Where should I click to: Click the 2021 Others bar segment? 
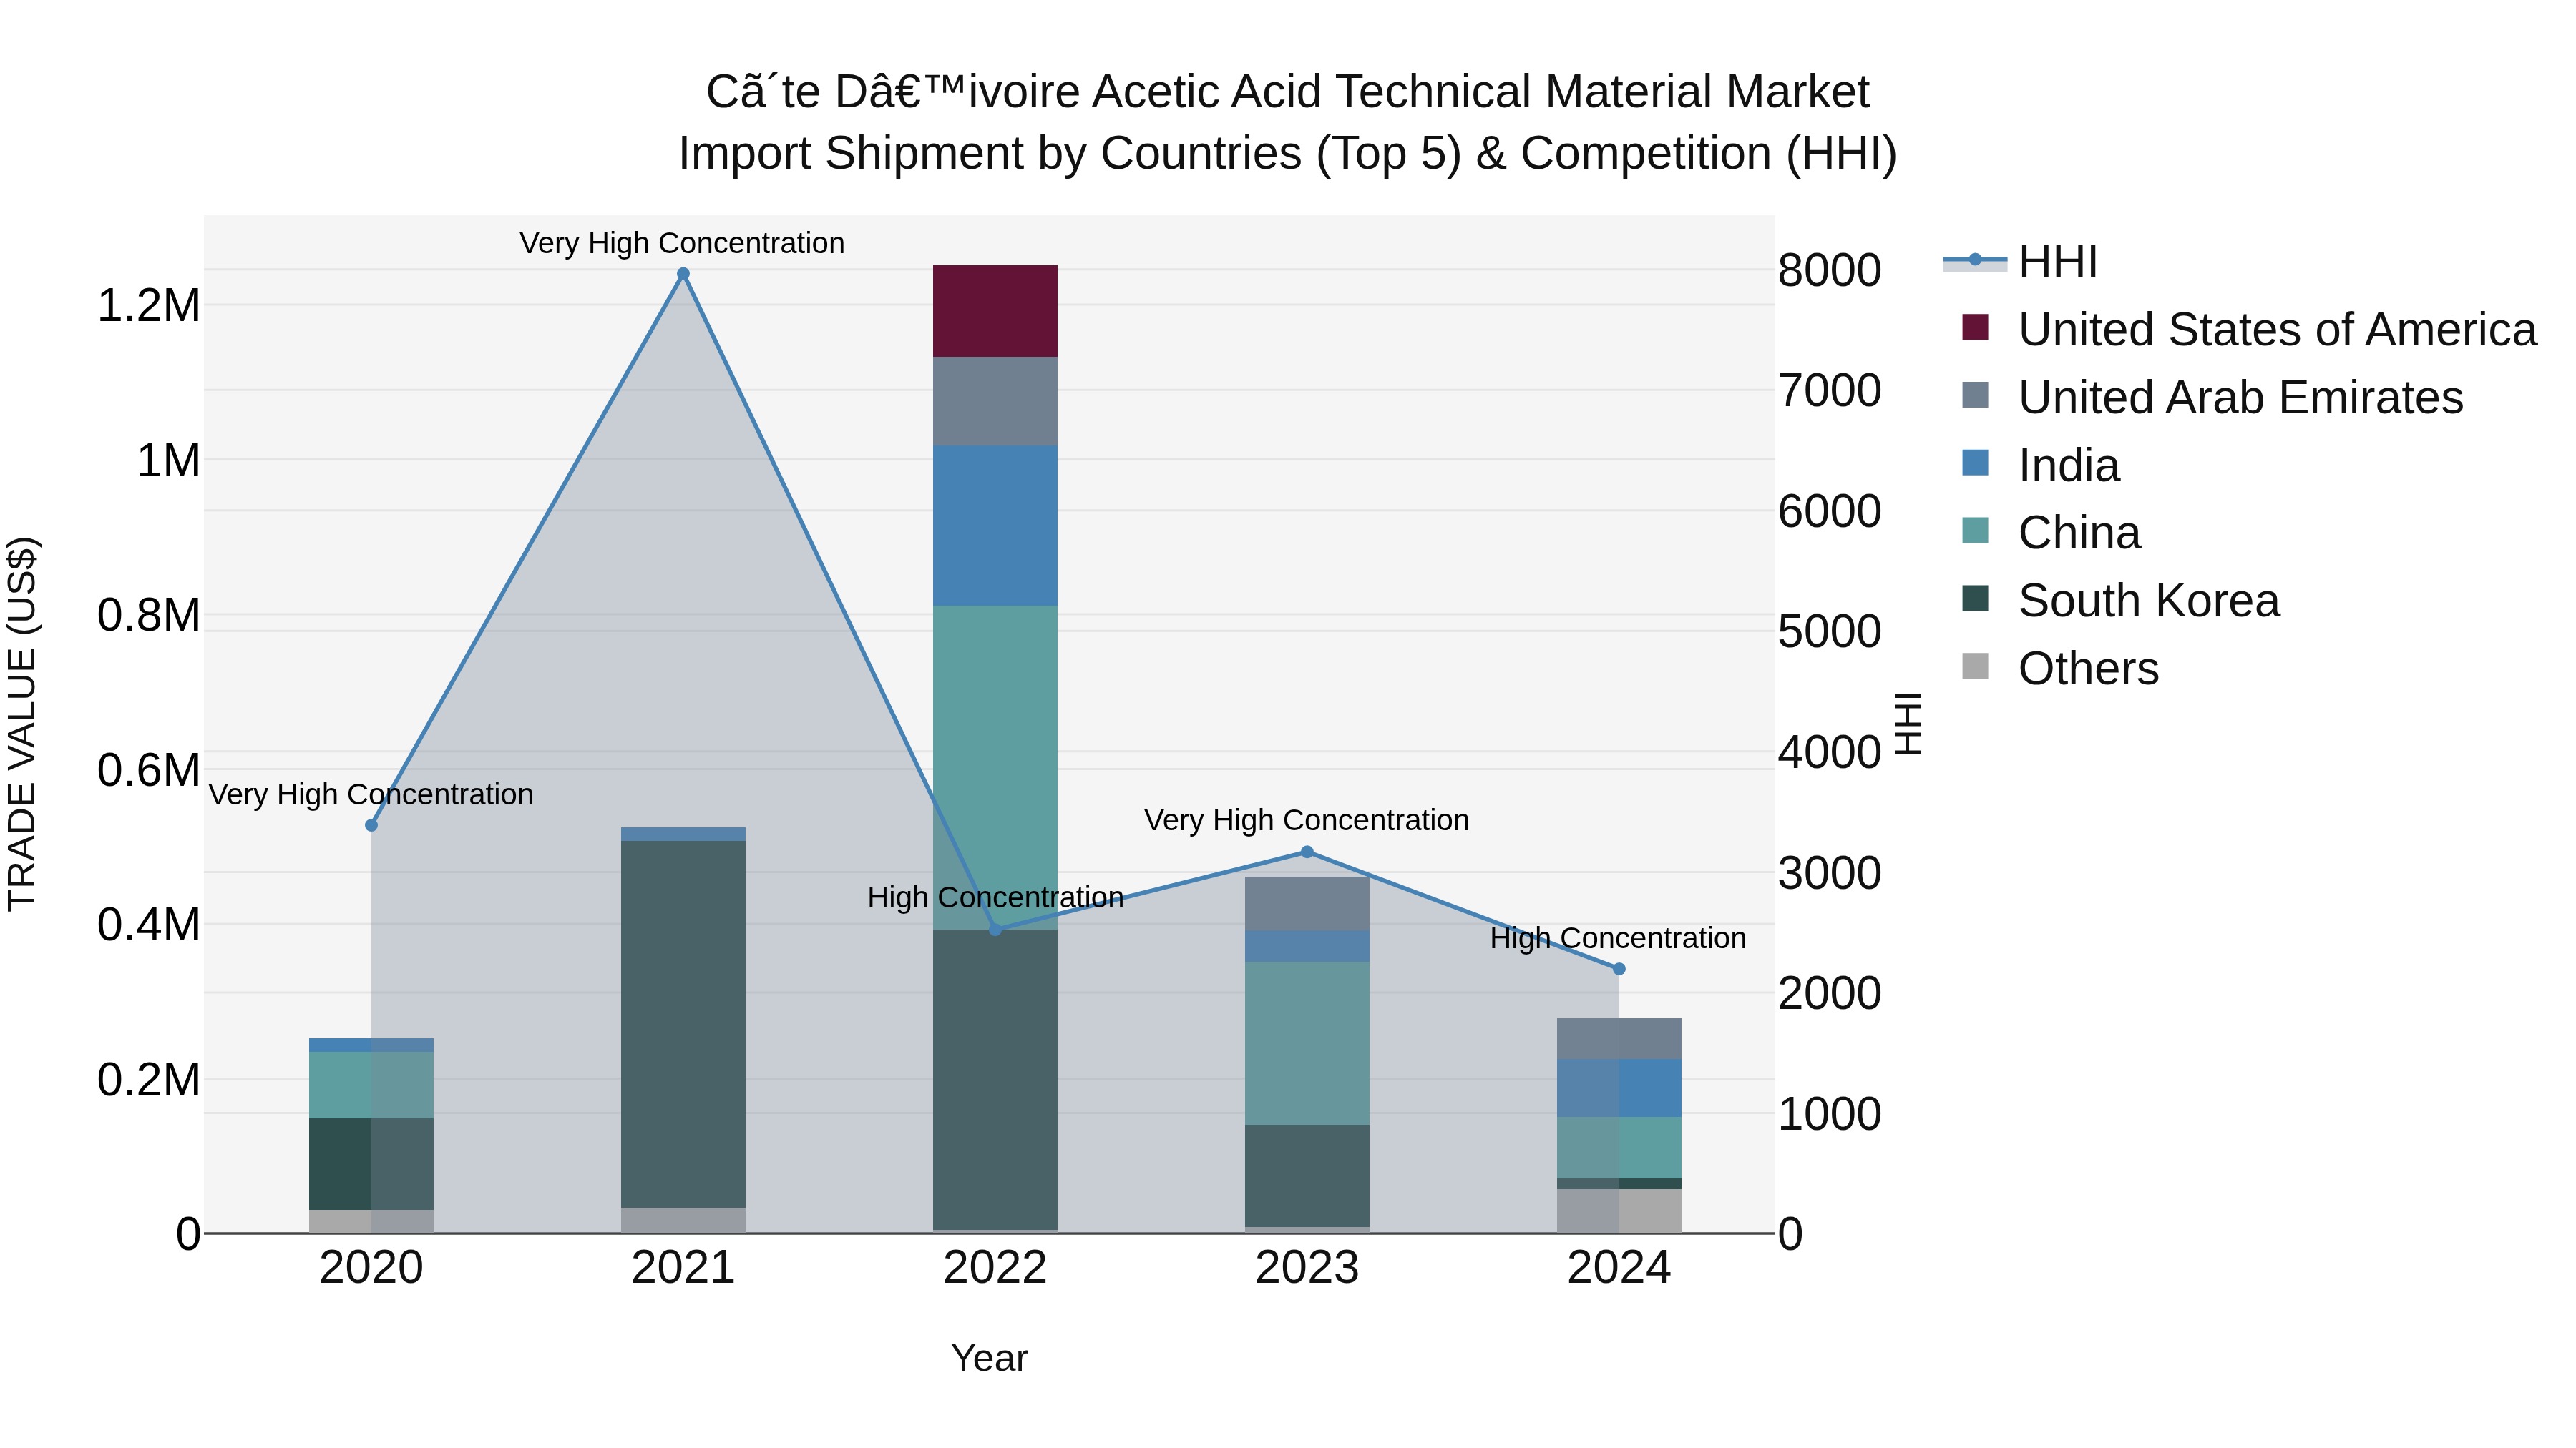[683, 1220]
